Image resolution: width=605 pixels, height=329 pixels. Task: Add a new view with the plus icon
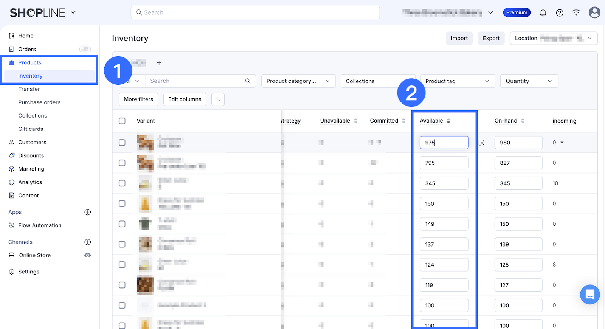(159, 63)
